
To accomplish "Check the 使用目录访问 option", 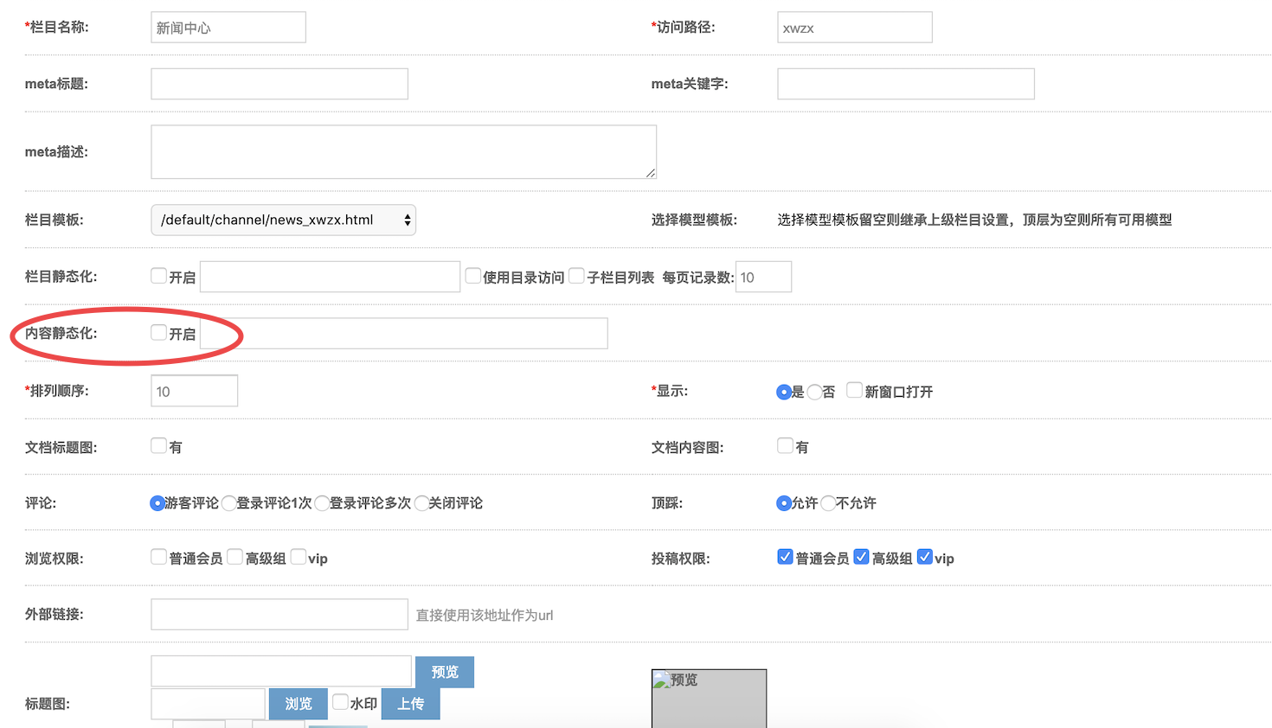I will point(472,276).
